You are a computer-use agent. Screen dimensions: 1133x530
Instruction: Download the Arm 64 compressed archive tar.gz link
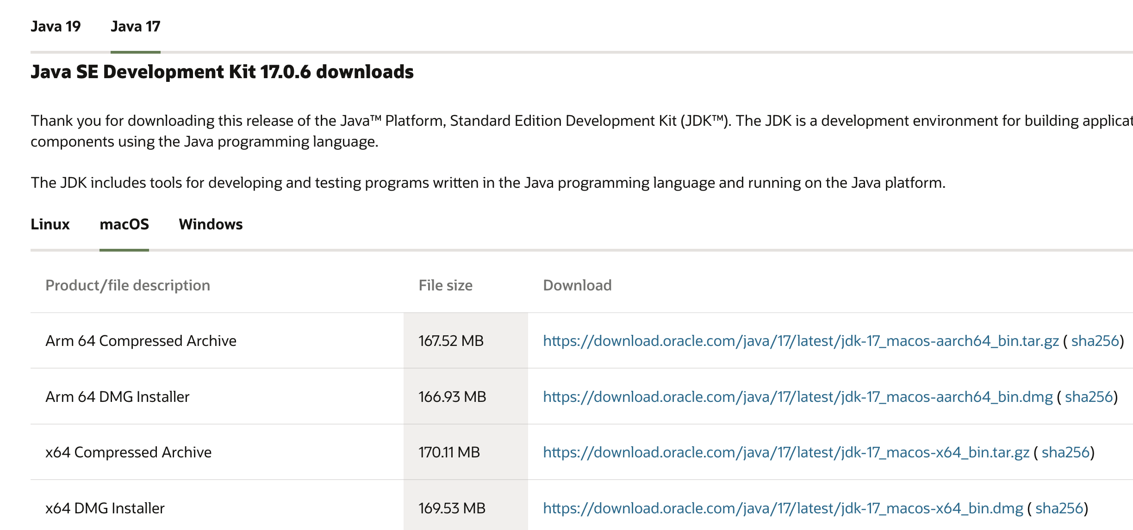pos(801,341)
